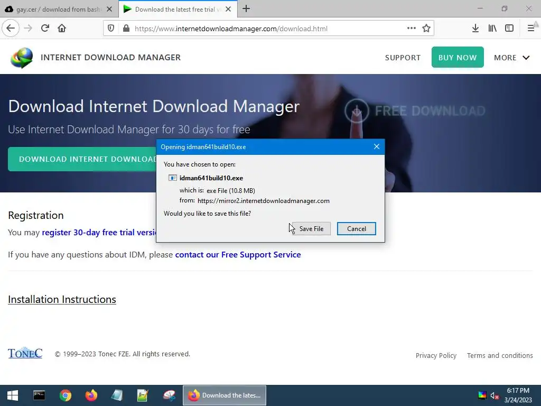Open the Installation Instructions link
Screen dimensions: 541x406
point(62,299)
